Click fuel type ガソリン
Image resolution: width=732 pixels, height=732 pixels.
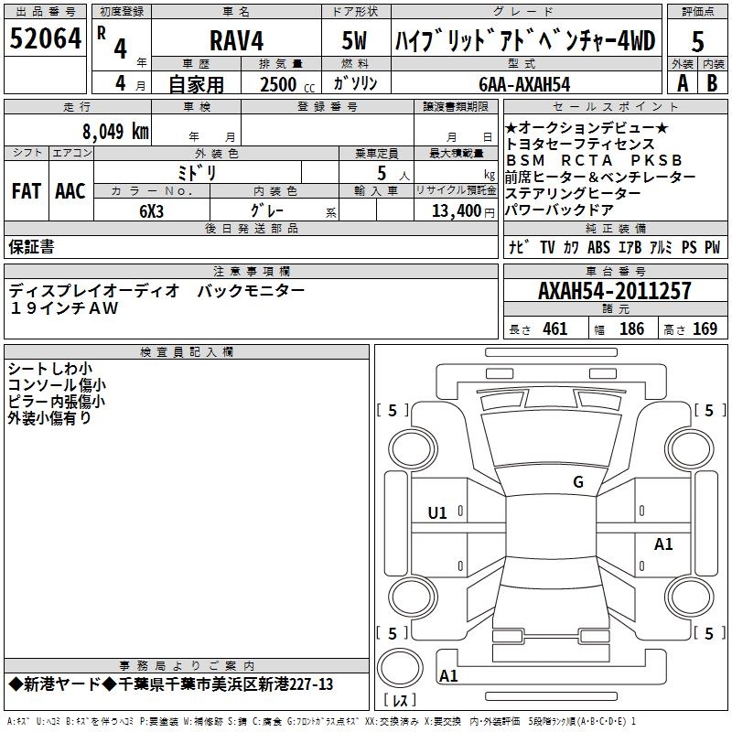tap(355, 83)
